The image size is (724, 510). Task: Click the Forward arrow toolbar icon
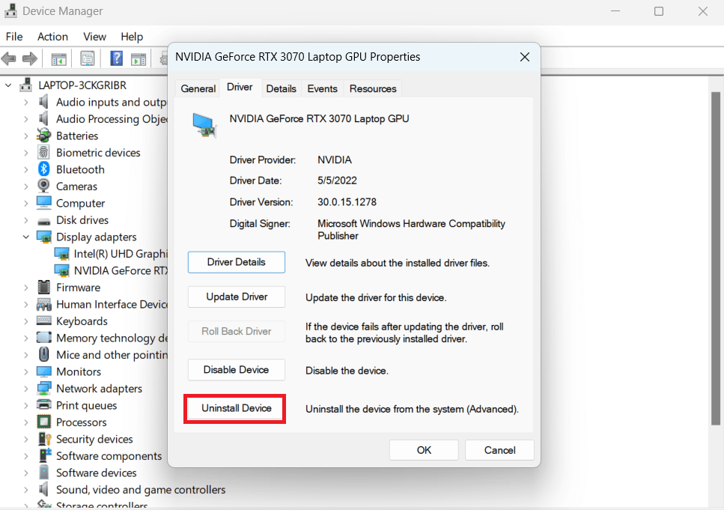click(29, 58)
